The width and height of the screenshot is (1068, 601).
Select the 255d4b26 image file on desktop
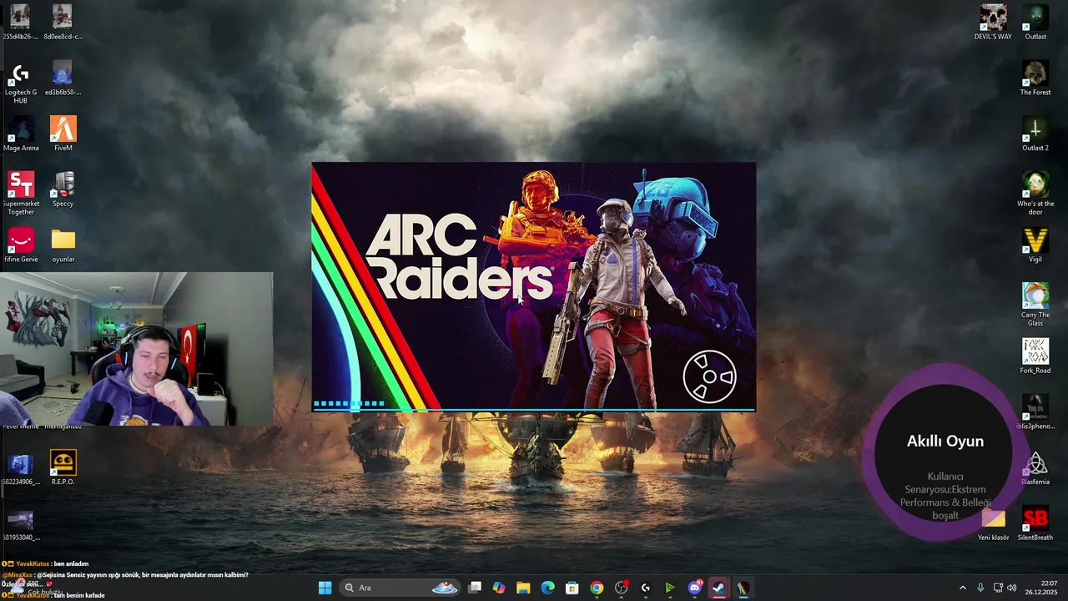coord(20,23)
